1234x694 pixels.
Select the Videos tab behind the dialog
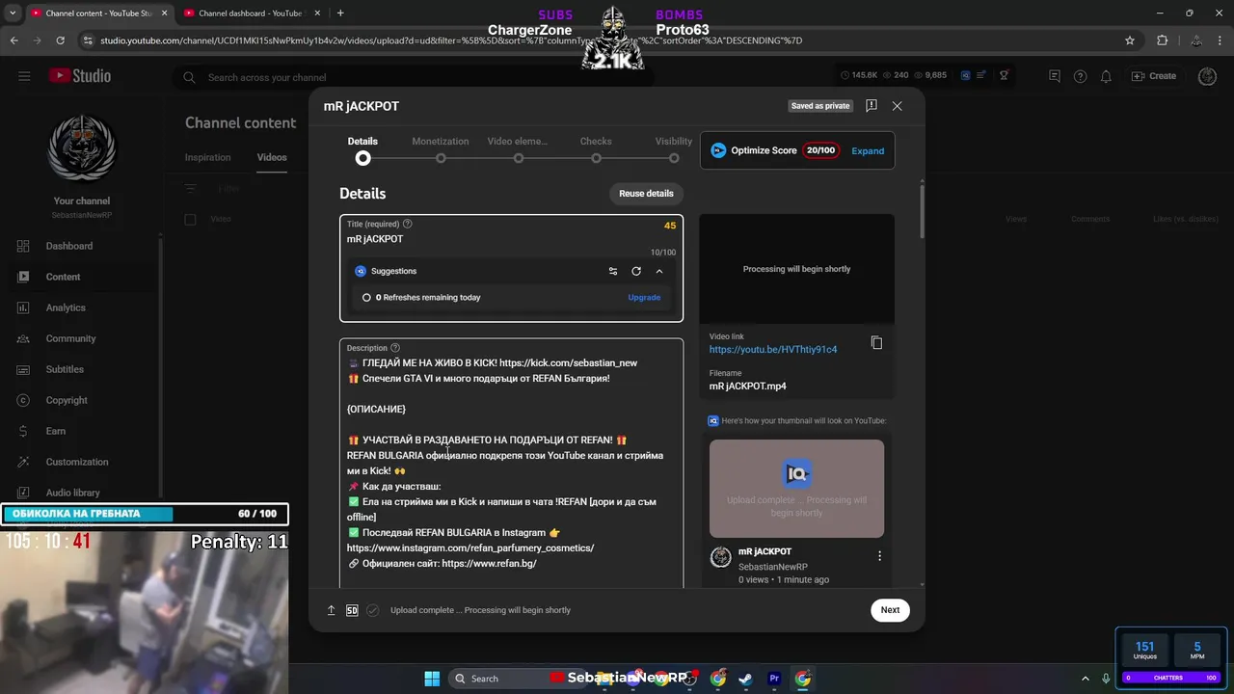272,157
